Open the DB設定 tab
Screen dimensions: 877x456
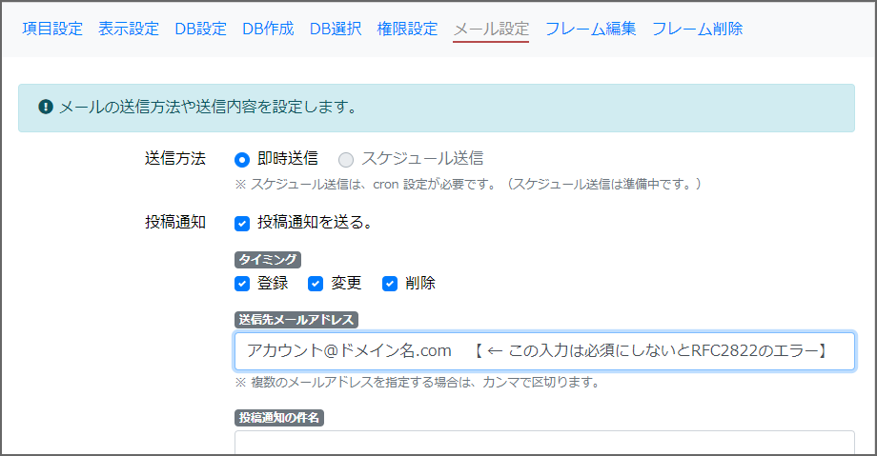201,29
